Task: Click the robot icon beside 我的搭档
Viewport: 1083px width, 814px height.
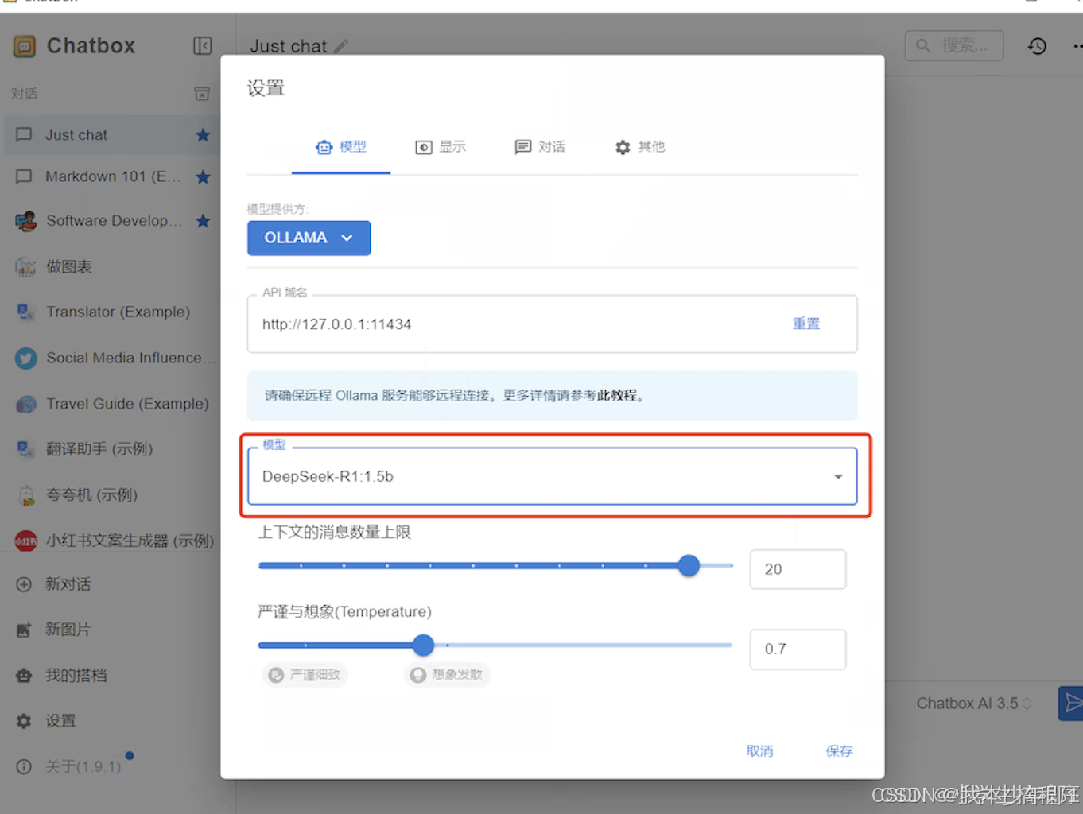Action: [25, 676]
